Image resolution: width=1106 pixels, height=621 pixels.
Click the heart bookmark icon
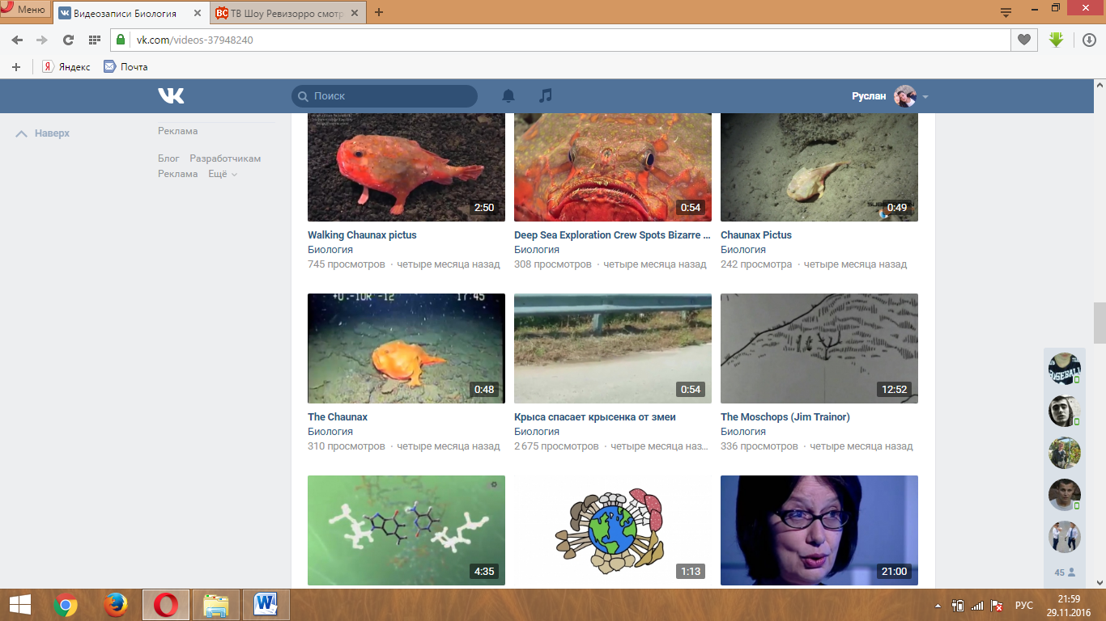pos(1024,40)
